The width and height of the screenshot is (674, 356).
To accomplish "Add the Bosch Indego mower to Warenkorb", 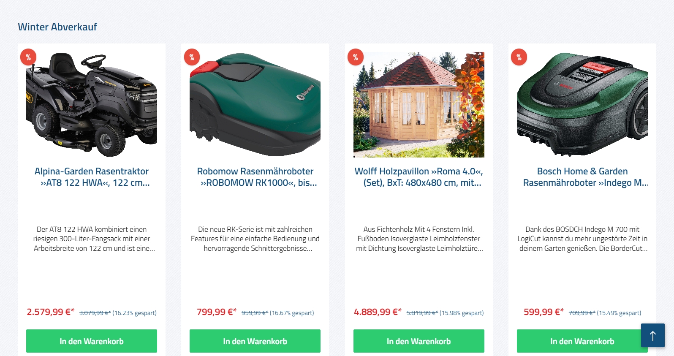I will click(x=582, y=341).
